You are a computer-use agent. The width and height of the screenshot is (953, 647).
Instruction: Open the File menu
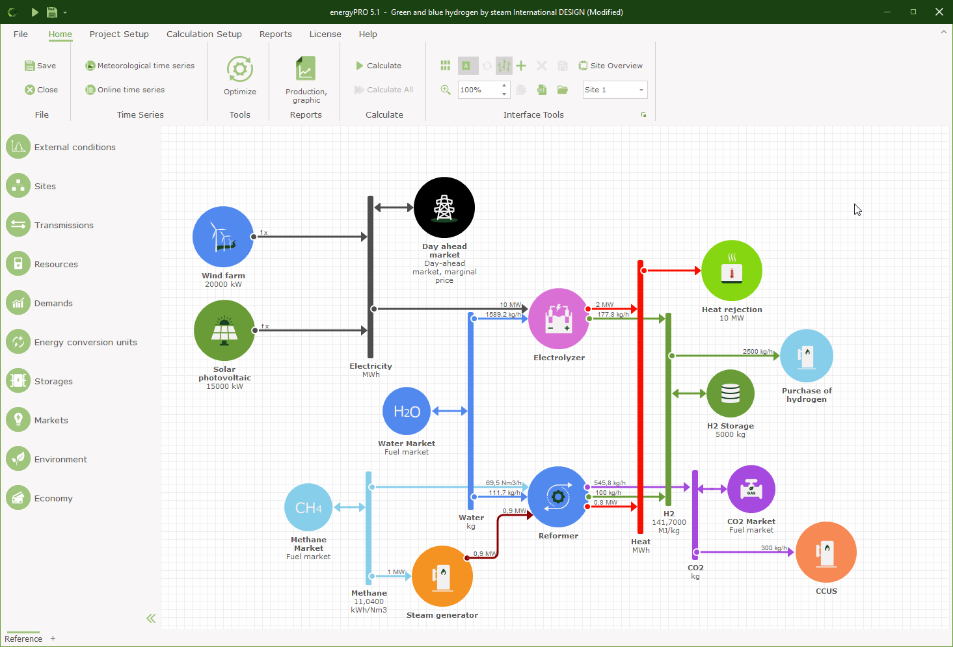[x=21, y=34]
